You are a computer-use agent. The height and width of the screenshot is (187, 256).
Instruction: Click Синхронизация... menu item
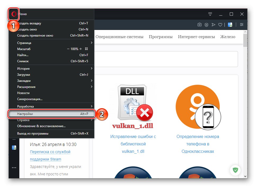click(51, 99)
